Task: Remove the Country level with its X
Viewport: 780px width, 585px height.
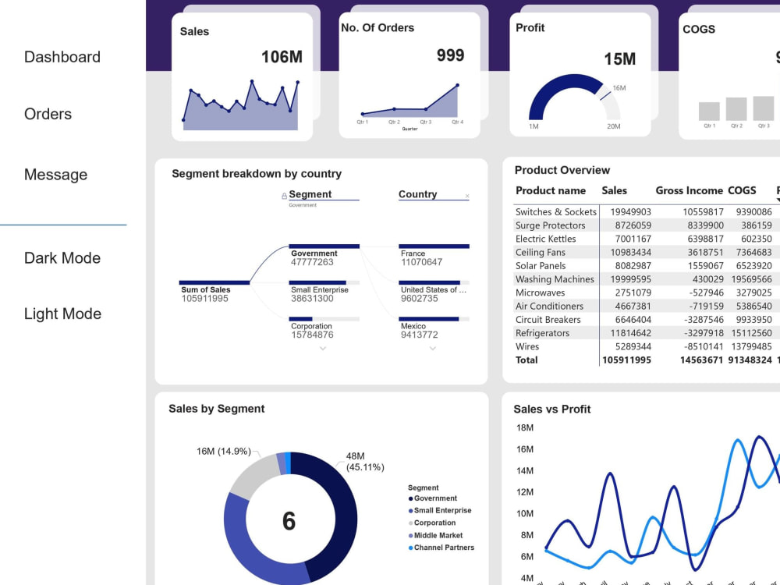Action: tap(467, 196)
